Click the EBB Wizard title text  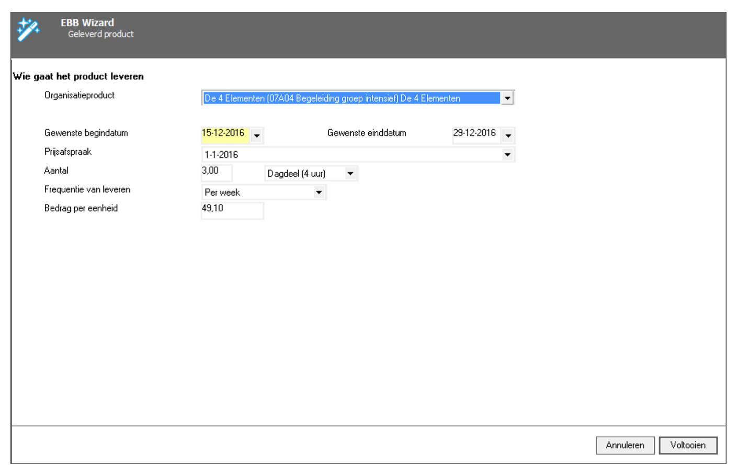click(x=87, y=22)
